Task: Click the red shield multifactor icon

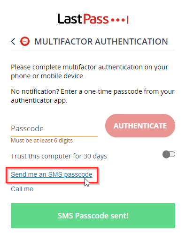Action: click(x=25, y=41)
